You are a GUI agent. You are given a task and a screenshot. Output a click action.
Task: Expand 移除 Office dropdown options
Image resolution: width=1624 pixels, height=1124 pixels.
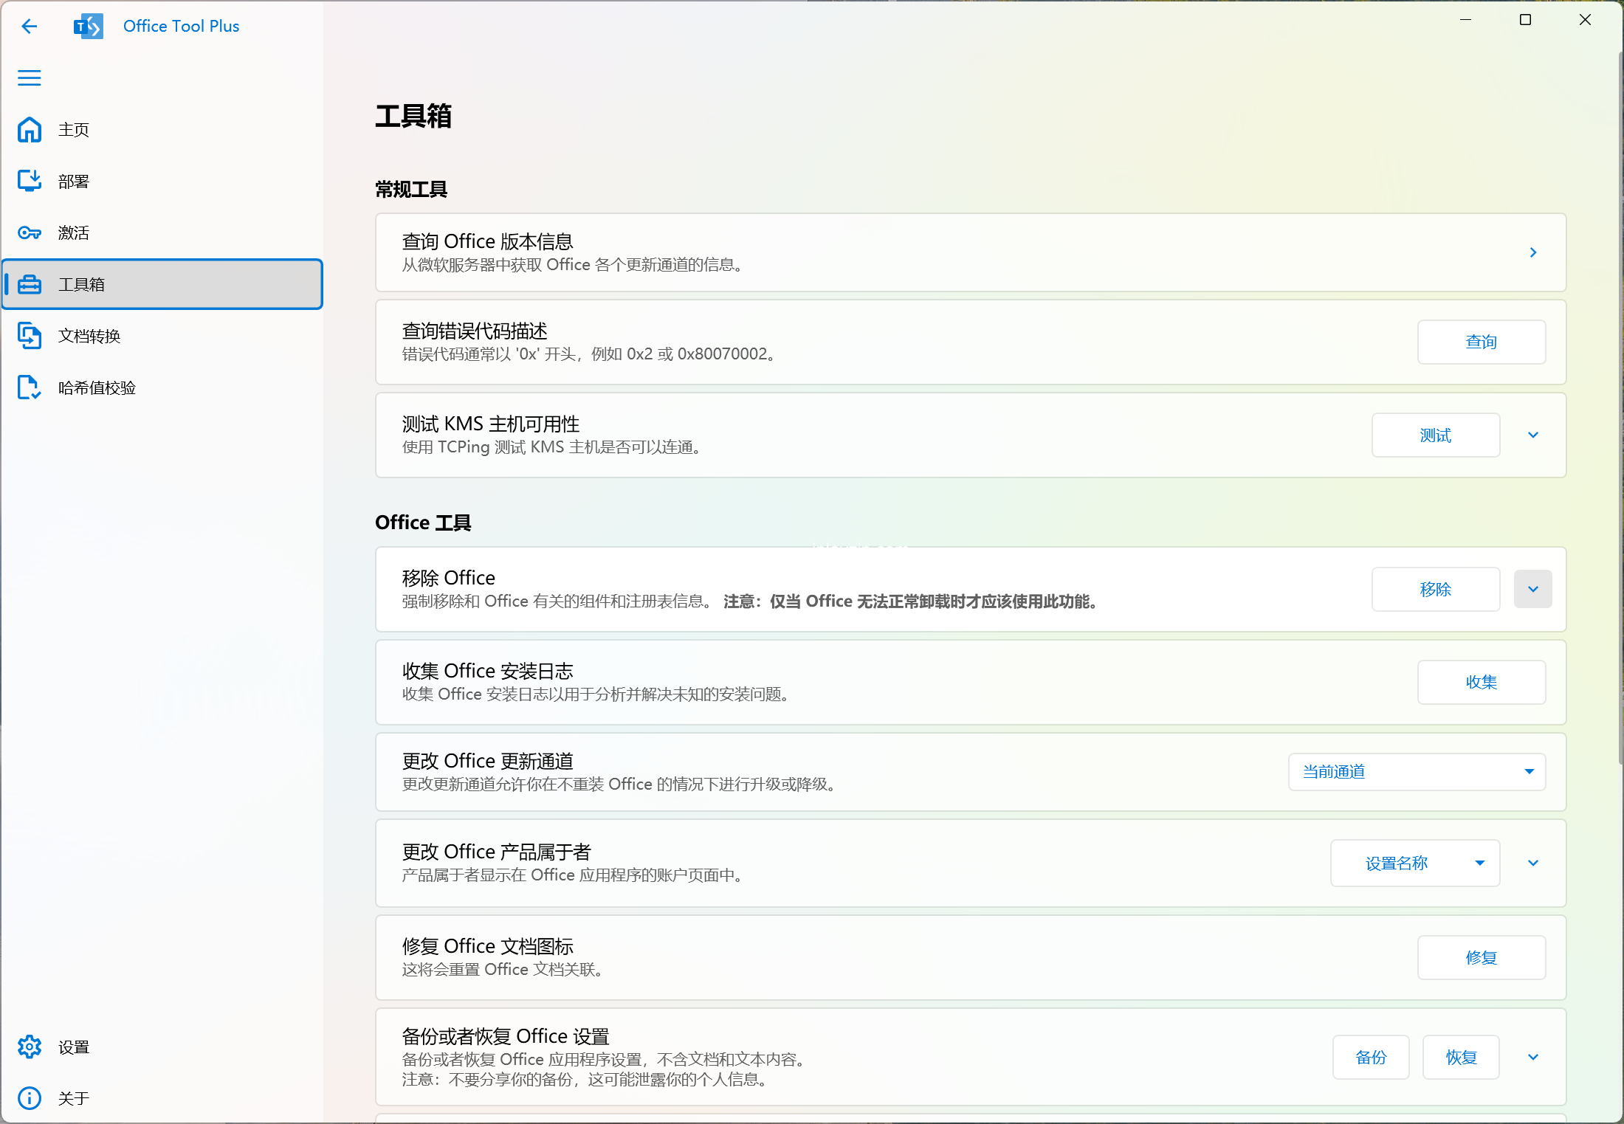1534,588
